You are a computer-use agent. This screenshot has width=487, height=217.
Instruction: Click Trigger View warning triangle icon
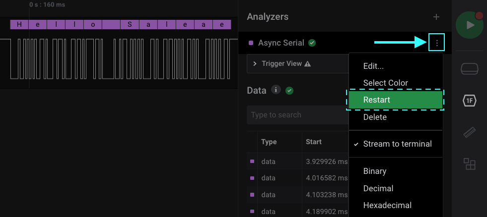tap(307, 64)
